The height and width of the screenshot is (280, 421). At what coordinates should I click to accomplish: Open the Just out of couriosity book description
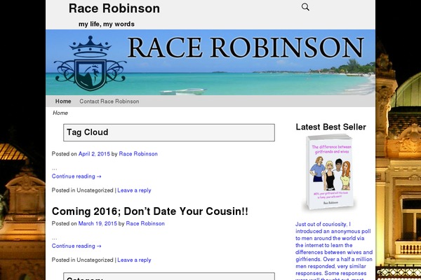(x=334, y=251)
